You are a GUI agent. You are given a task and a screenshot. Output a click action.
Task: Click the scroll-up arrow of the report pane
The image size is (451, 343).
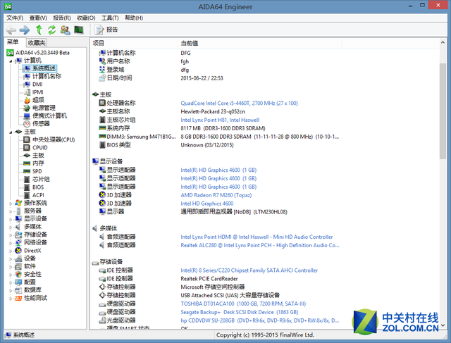(x=443, y=42)
